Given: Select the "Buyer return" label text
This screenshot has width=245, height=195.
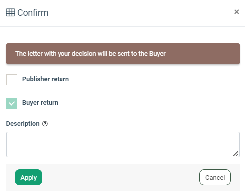Looking at the screenshot, I should coord(40,103).
